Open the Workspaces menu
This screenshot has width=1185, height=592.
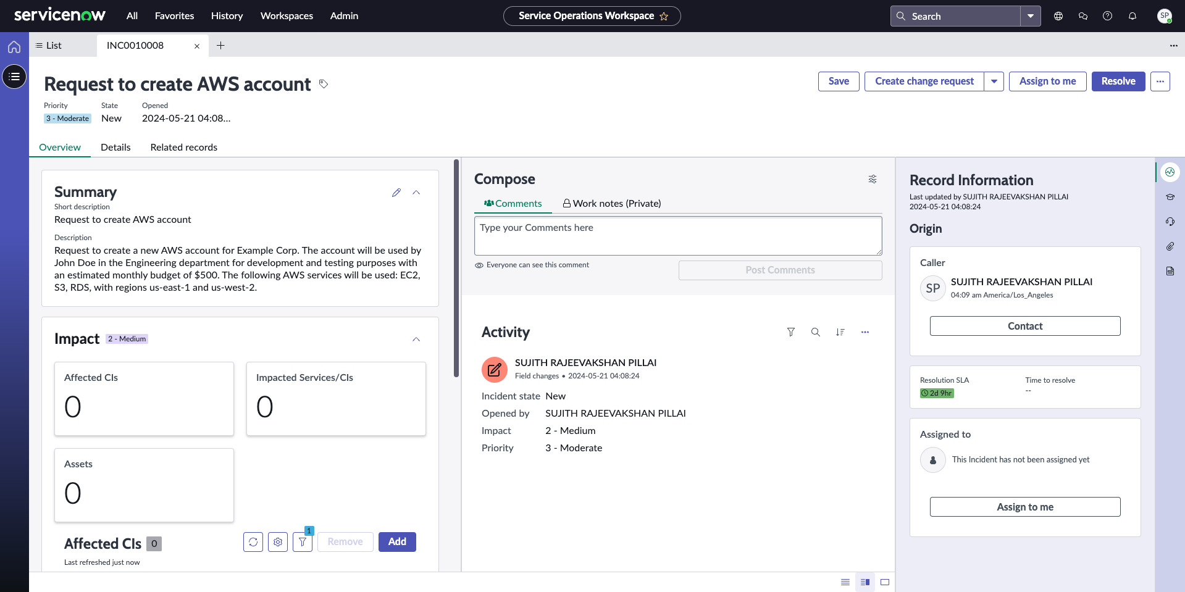tap(287, 16)
